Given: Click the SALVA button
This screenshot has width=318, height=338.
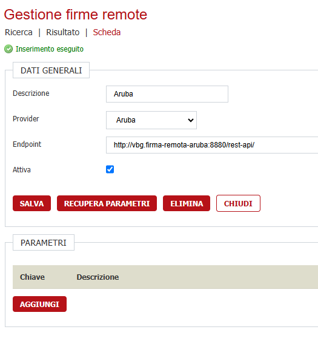Looking at the screenshot, I should point(32,203).
